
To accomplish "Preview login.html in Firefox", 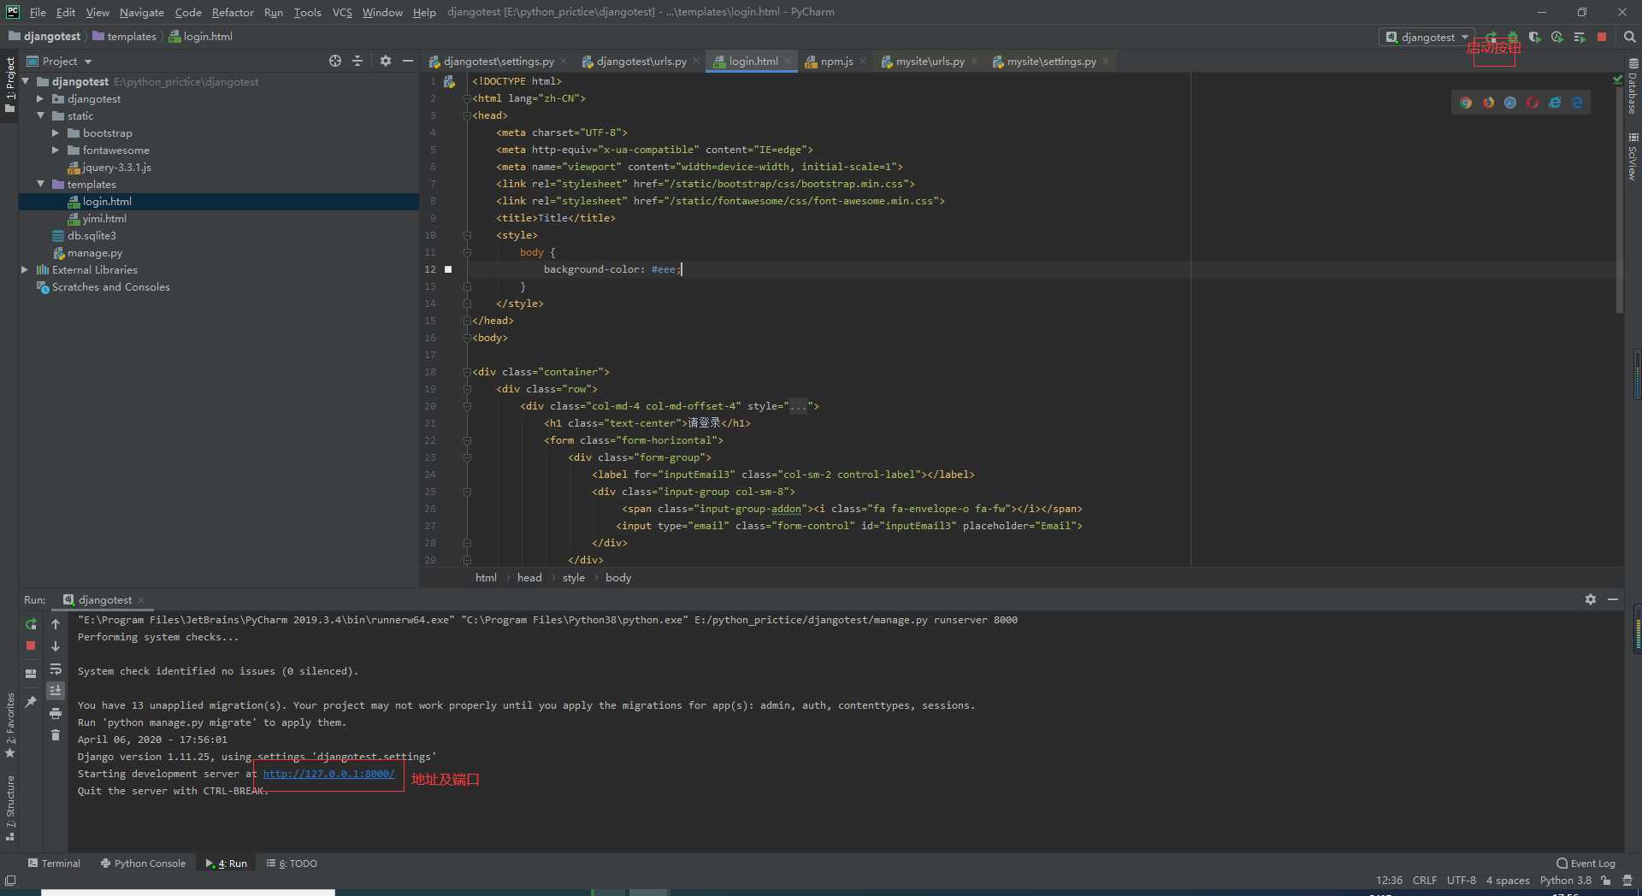I will 1488,103.
